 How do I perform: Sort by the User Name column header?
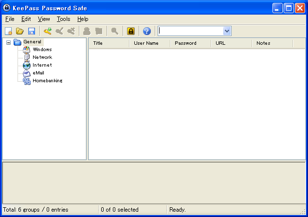(150, 43)
